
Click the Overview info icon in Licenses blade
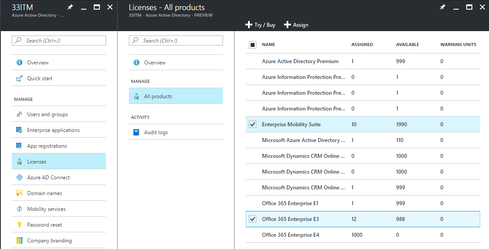pyautogui.click(x=136, y=62)
